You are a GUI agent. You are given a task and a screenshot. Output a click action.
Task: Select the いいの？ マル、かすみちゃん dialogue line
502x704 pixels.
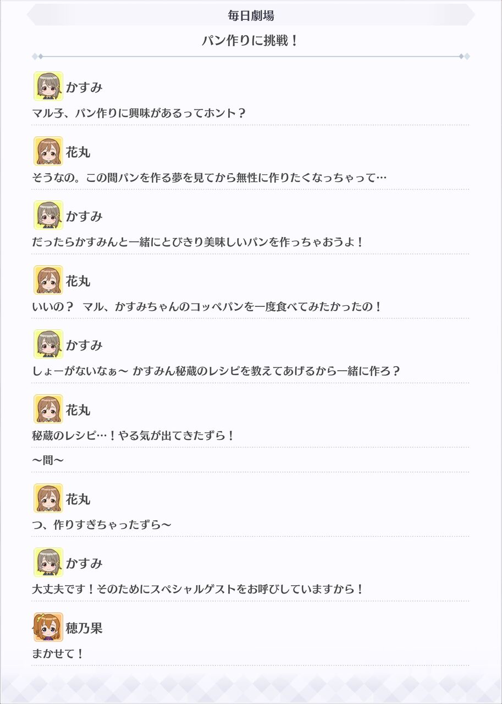point(207,307)
